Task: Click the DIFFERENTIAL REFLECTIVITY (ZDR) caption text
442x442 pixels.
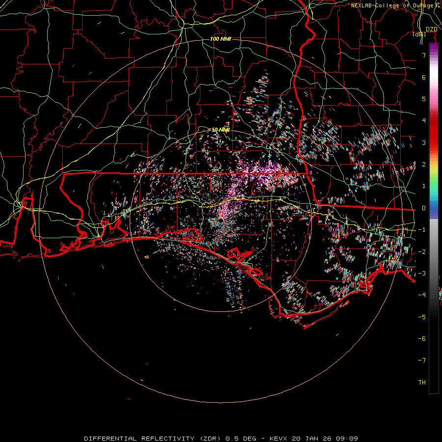Action: pyautogui.click(x=154, y=439)
